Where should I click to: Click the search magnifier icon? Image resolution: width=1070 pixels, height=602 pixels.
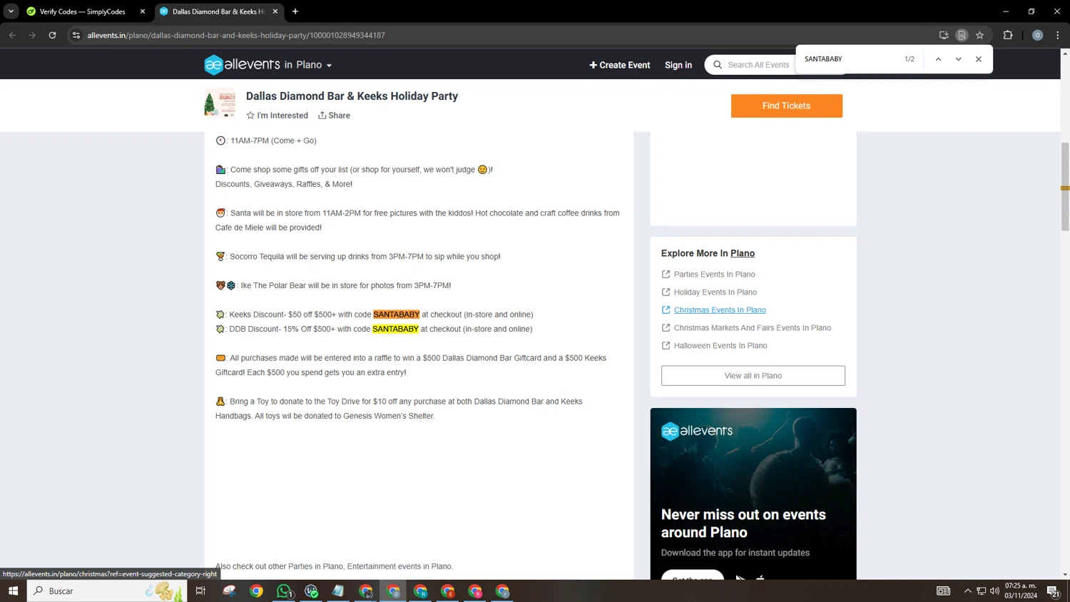tap(718, 65)
